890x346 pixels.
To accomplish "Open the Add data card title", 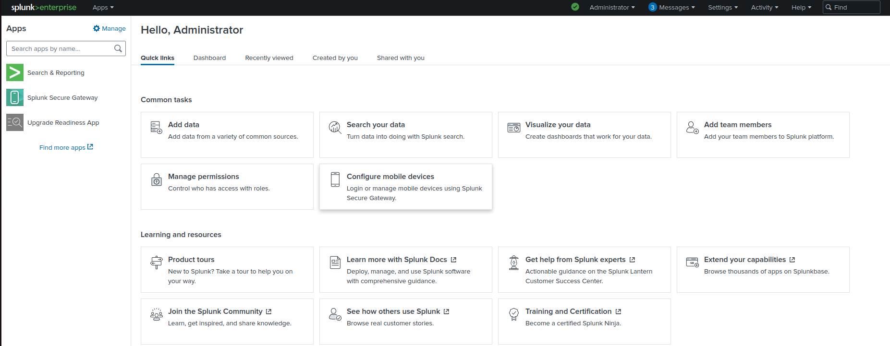I will pyautogui.click(x=183, y=125).
